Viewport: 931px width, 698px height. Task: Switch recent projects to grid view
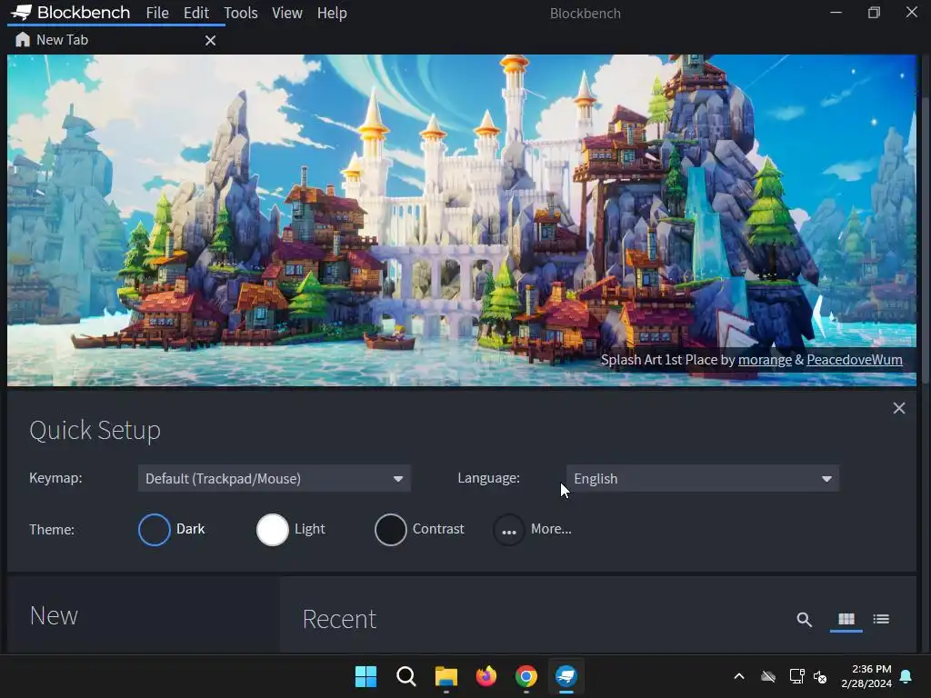(x=846, y=620)
